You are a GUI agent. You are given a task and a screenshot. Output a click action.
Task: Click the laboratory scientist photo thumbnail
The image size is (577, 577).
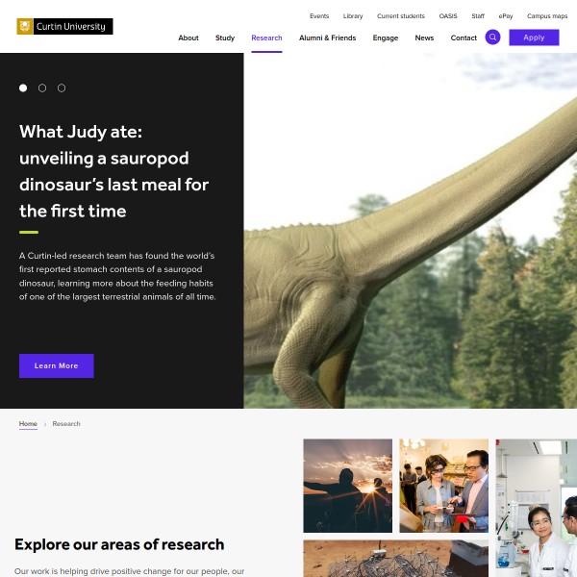point(536,508)
